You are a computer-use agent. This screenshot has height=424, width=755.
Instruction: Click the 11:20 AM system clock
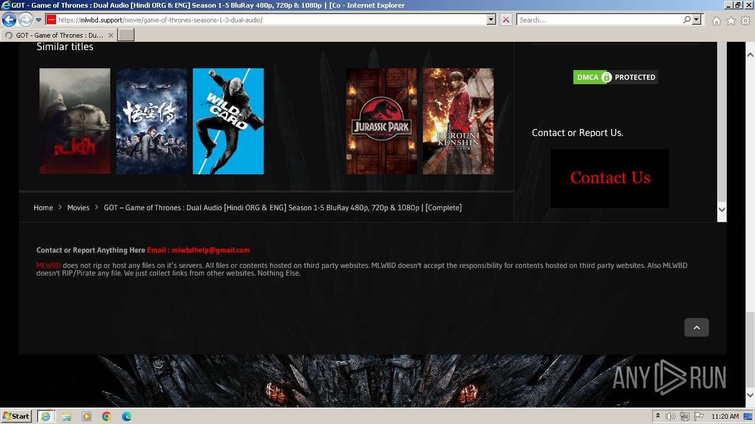(x=725, y=416)
